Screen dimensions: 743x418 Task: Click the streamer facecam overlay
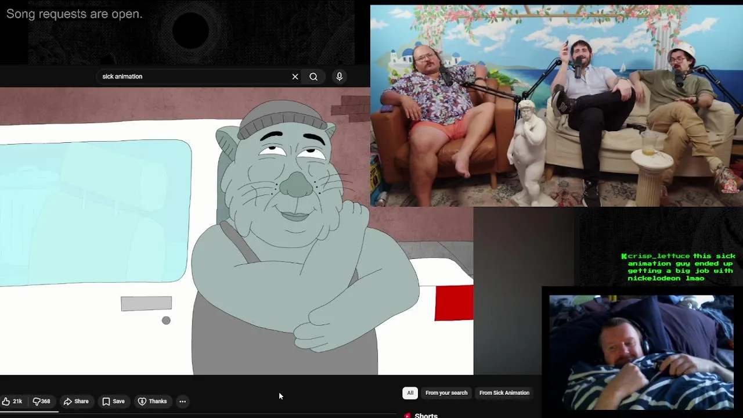[x=641, y=352]
